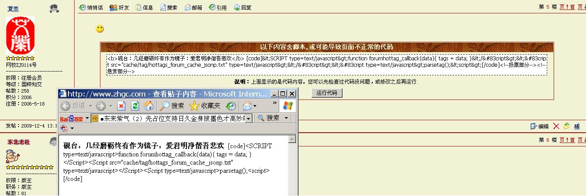
Task: Click in the Baidu toolbar search field
Action: [172, 118]
